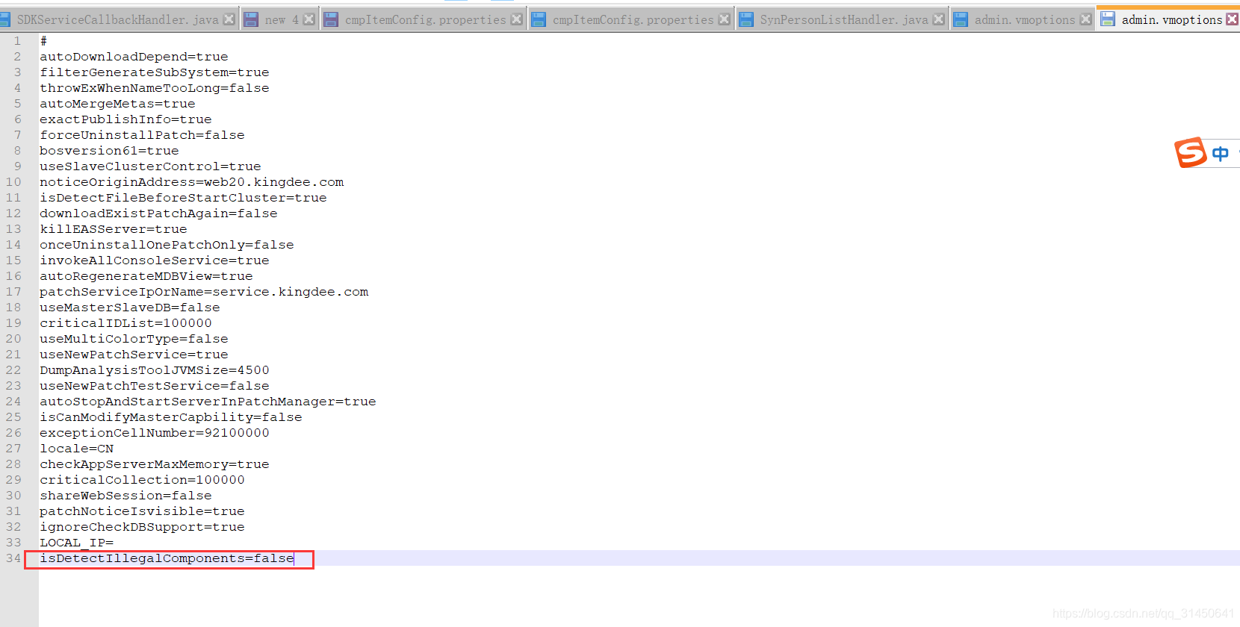Click the bosversion61=true line
1240x627 pixels.
coord(109,151)
